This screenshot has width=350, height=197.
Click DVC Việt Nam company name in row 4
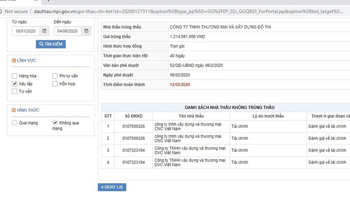point(190,162)
